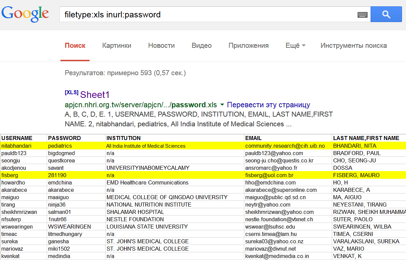Select the Поиск tab
This screenshot has width=406, height=265.
[x=75, y=45]
